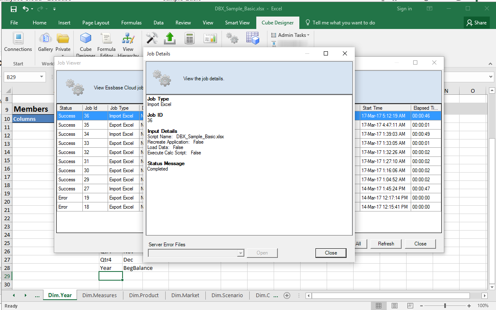Select the Dim.Measures sheet tab
The width and height of the screenshot is (496, 310).
pyautogui.click(x=99, y=296)
